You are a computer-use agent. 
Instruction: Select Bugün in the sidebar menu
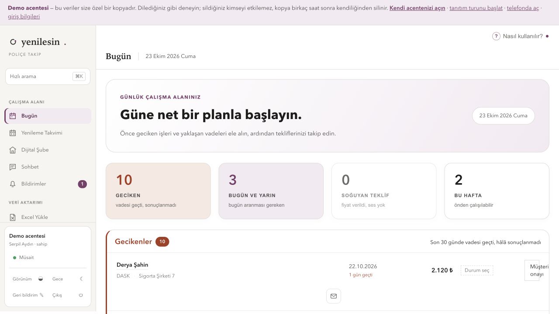48,116
